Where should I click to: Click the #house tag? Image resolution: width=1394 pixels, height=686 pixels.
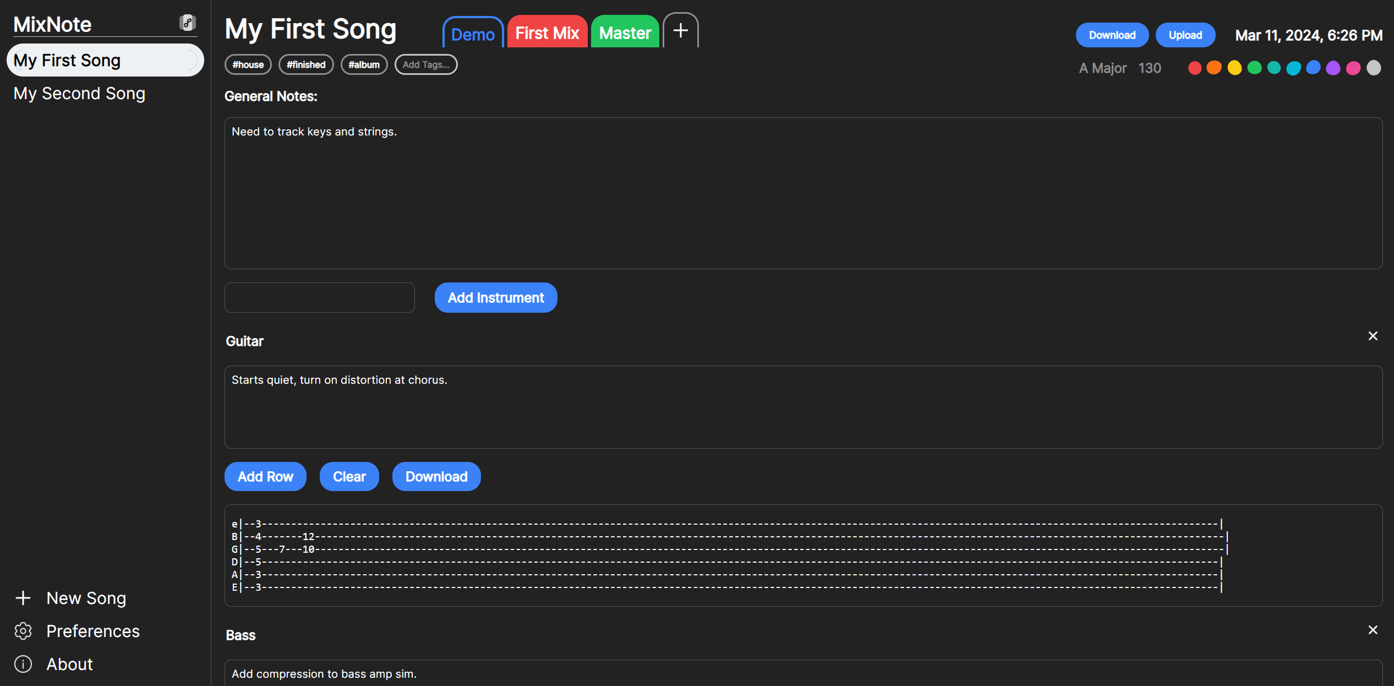coord(248,64)
